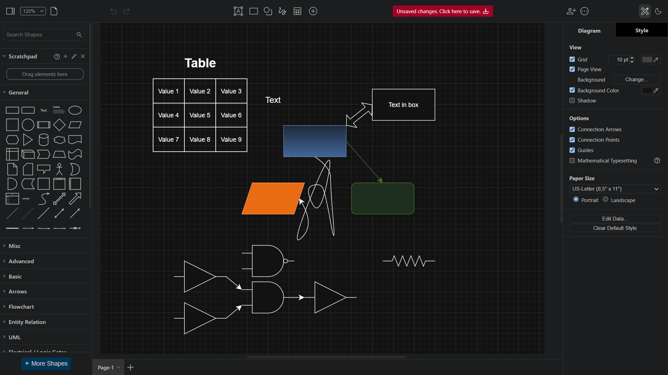Open the zoom level 120% dropdown

[33, 11]
